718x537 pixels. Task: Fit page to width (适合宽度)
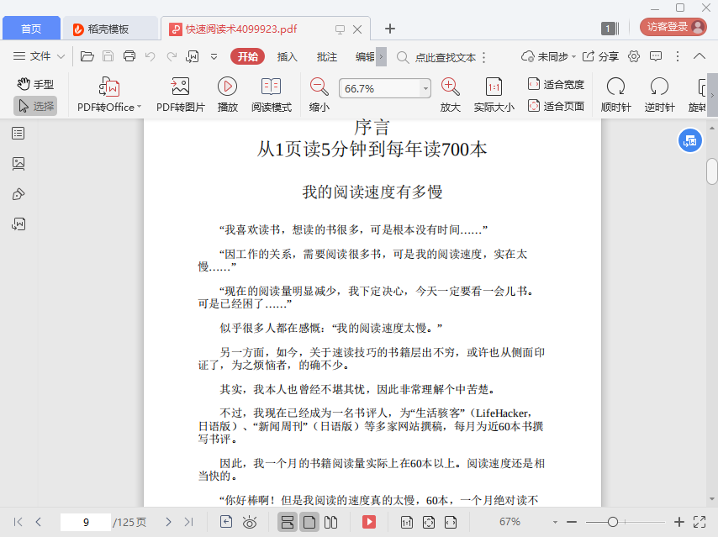pos(556,84)
